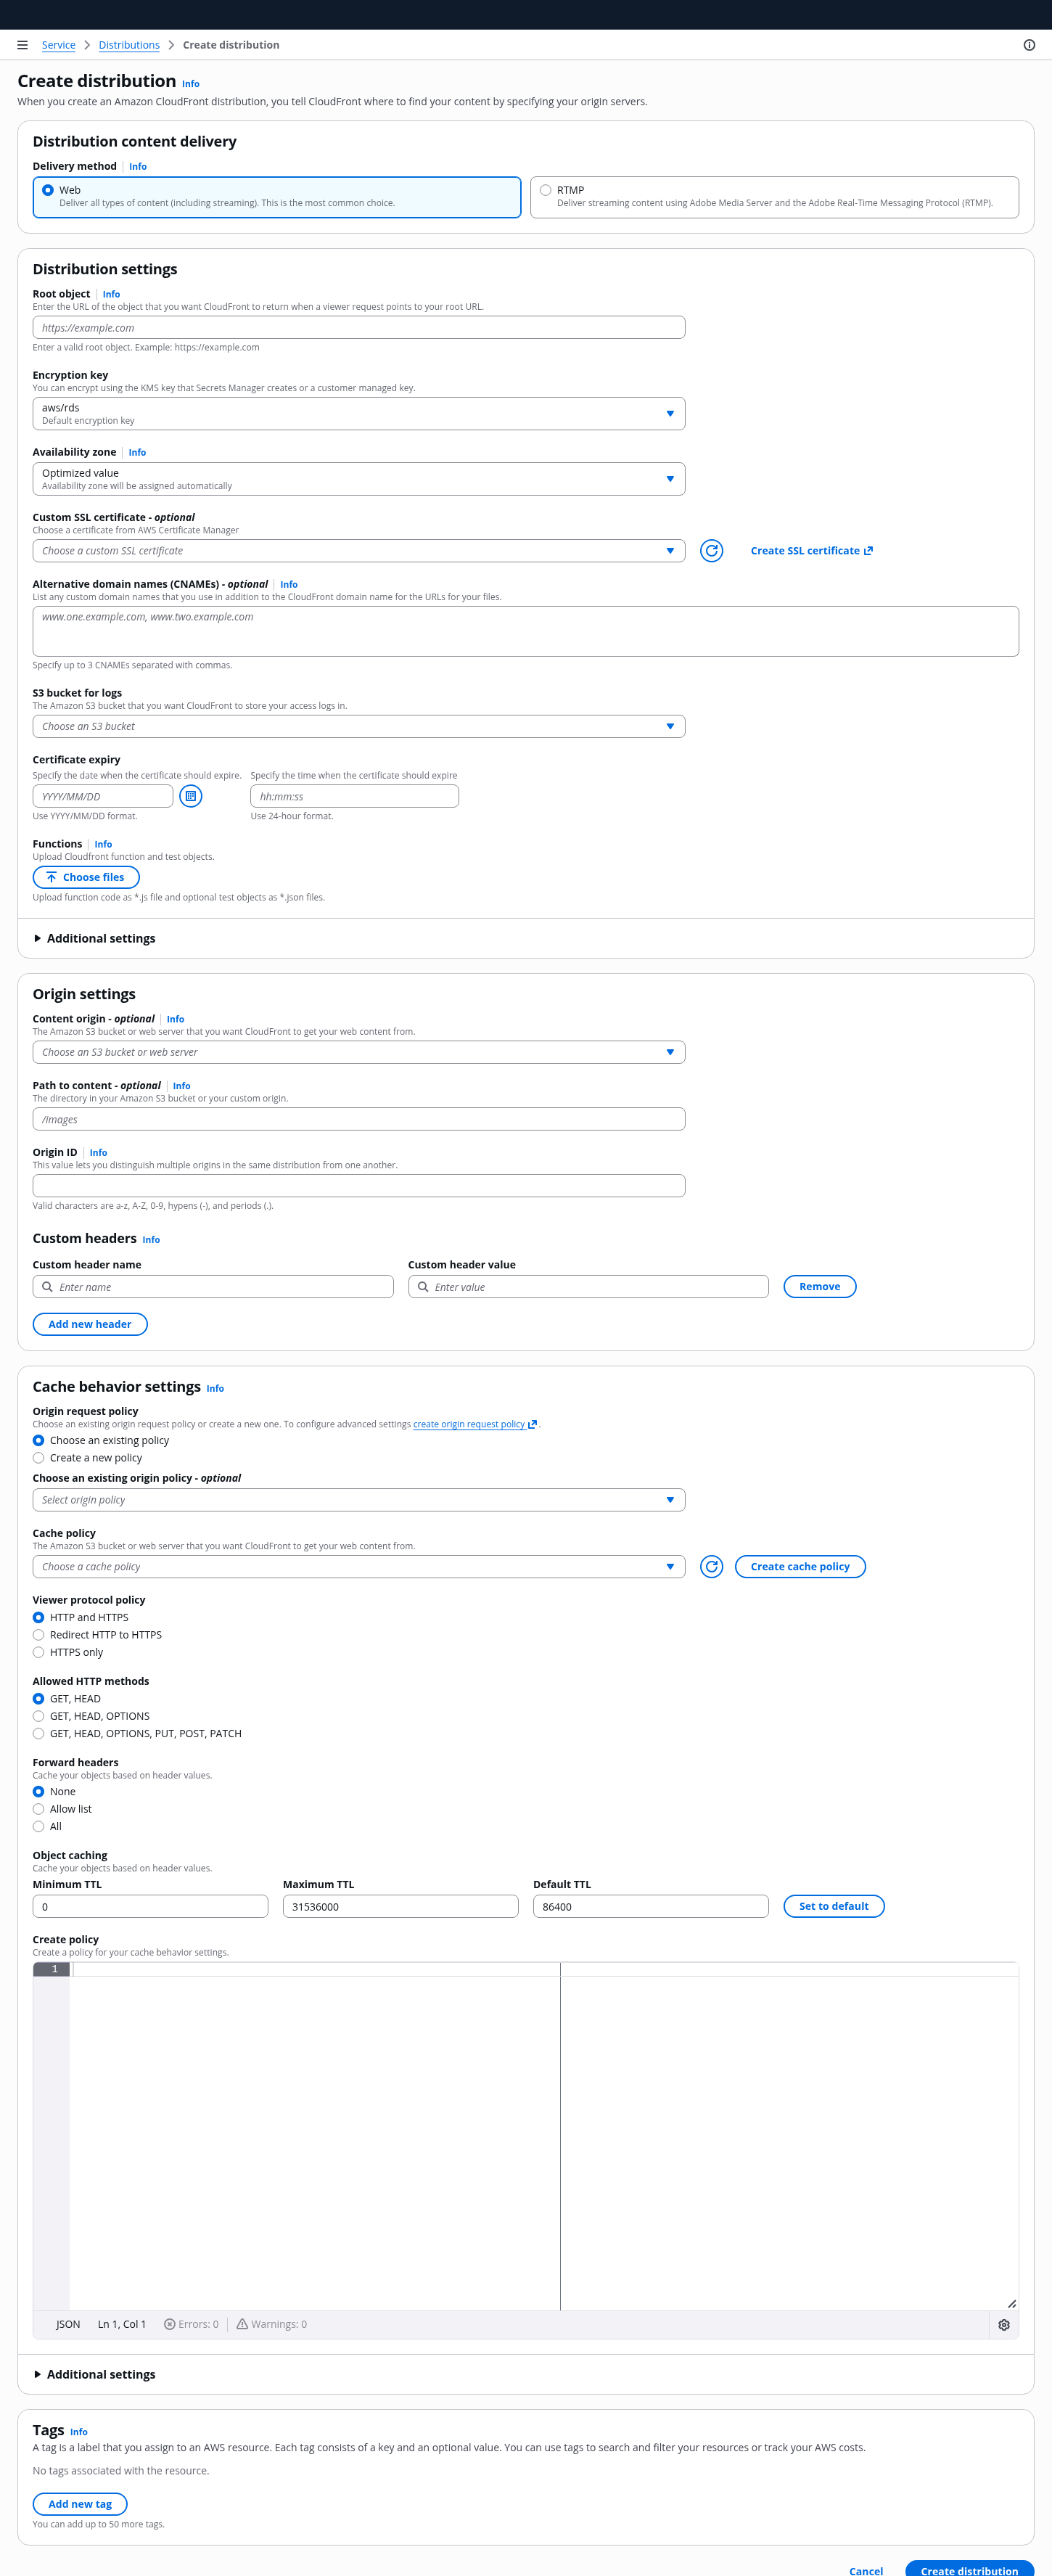Screen dimensions: 1052x2576
Task: Open the S3 bucket for logs dropdown
Action: (x=358, y=727)
